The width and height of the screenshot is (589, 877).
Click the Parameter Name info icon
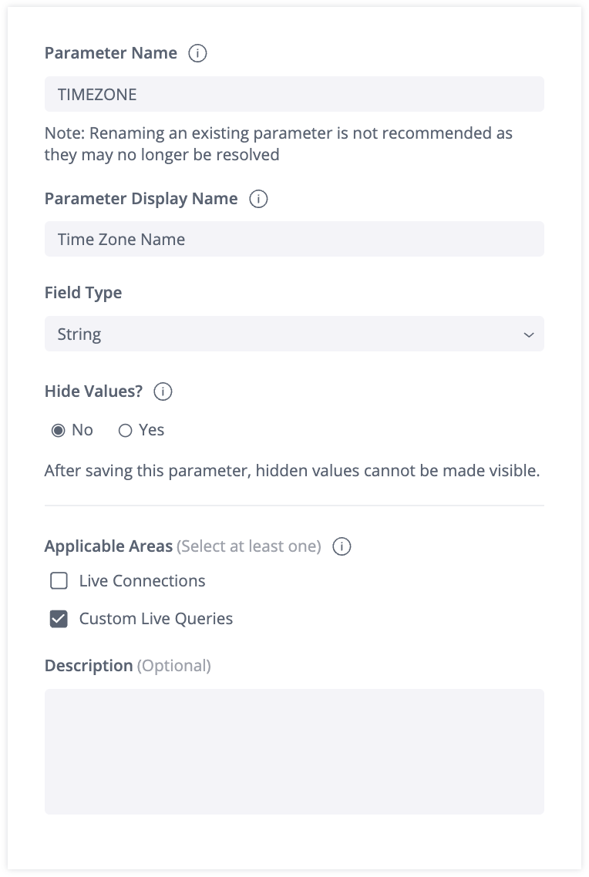(198, 52)
